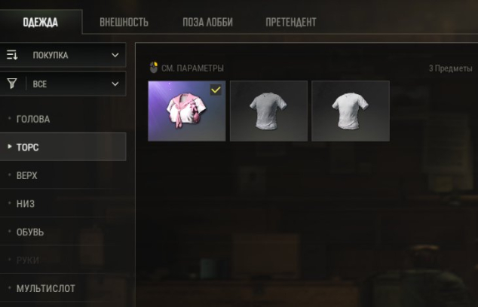Select the white T-shirt item
The width and height of the screenshot is (478, 307).
coord(351,111)
